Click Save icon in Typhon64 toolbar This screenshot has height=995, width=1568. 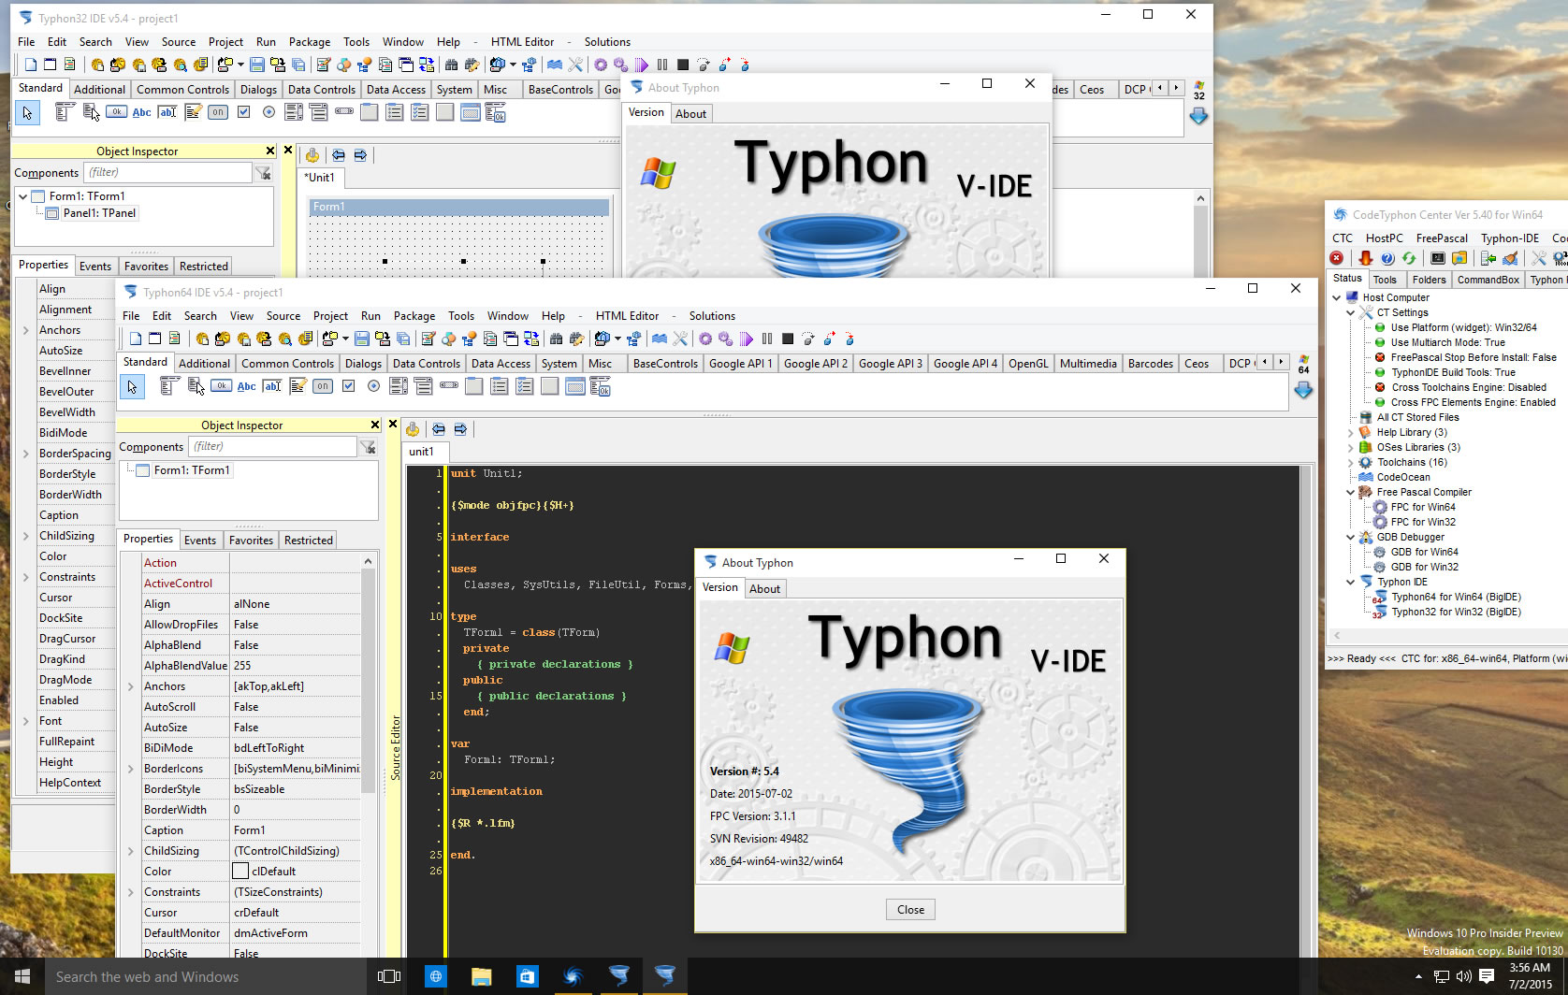(362, 339)
